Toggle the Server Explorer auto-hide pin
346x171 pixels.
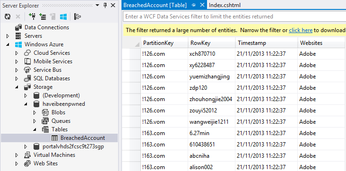(105, 5)
